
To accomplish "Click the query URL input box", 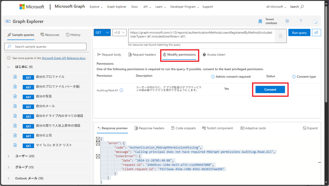I will click(x=202, y=36).
